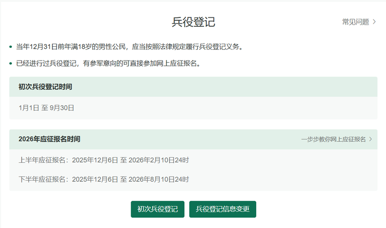386x228 pixels.
Task: Click the 上半年应征报名 label
Action: (43, 160)
